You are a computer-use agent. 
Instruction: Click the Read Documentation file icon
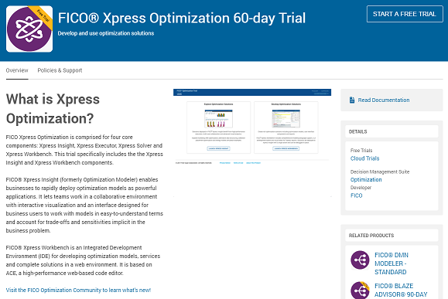pos(352,100)
